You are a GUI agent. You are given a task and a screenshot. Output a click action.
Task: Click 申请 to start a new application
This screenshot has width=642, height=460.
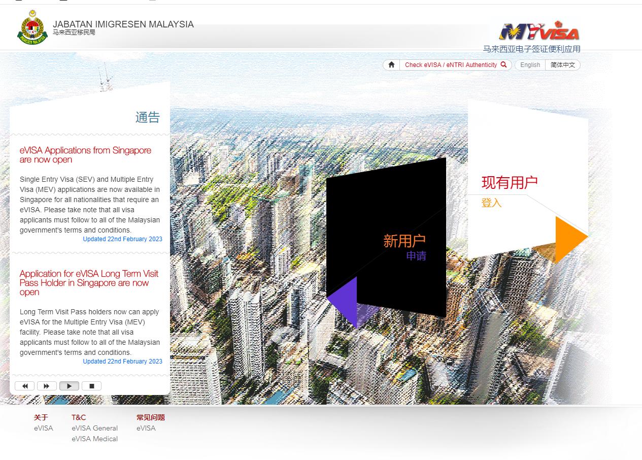[416, 255]
